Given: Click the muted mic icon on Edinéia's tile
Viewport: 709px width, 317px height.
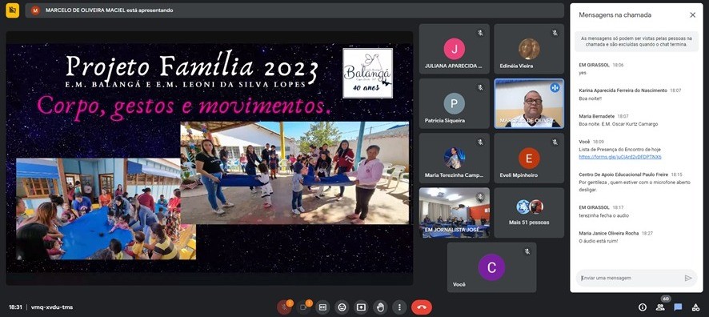Looking at the screenshot, I should tap(555, 33).
